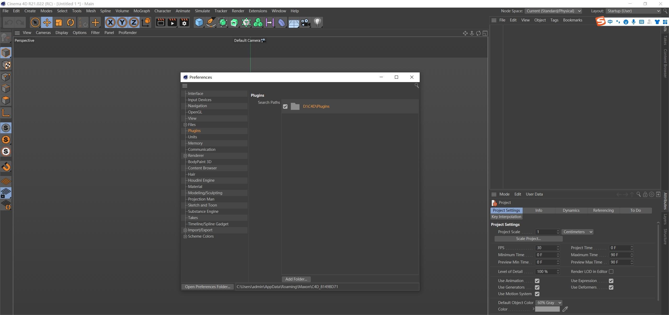Add an Extrude generator
Viewport: 669px width, 315px height.
pyautogui.click(x=234, y=22)
